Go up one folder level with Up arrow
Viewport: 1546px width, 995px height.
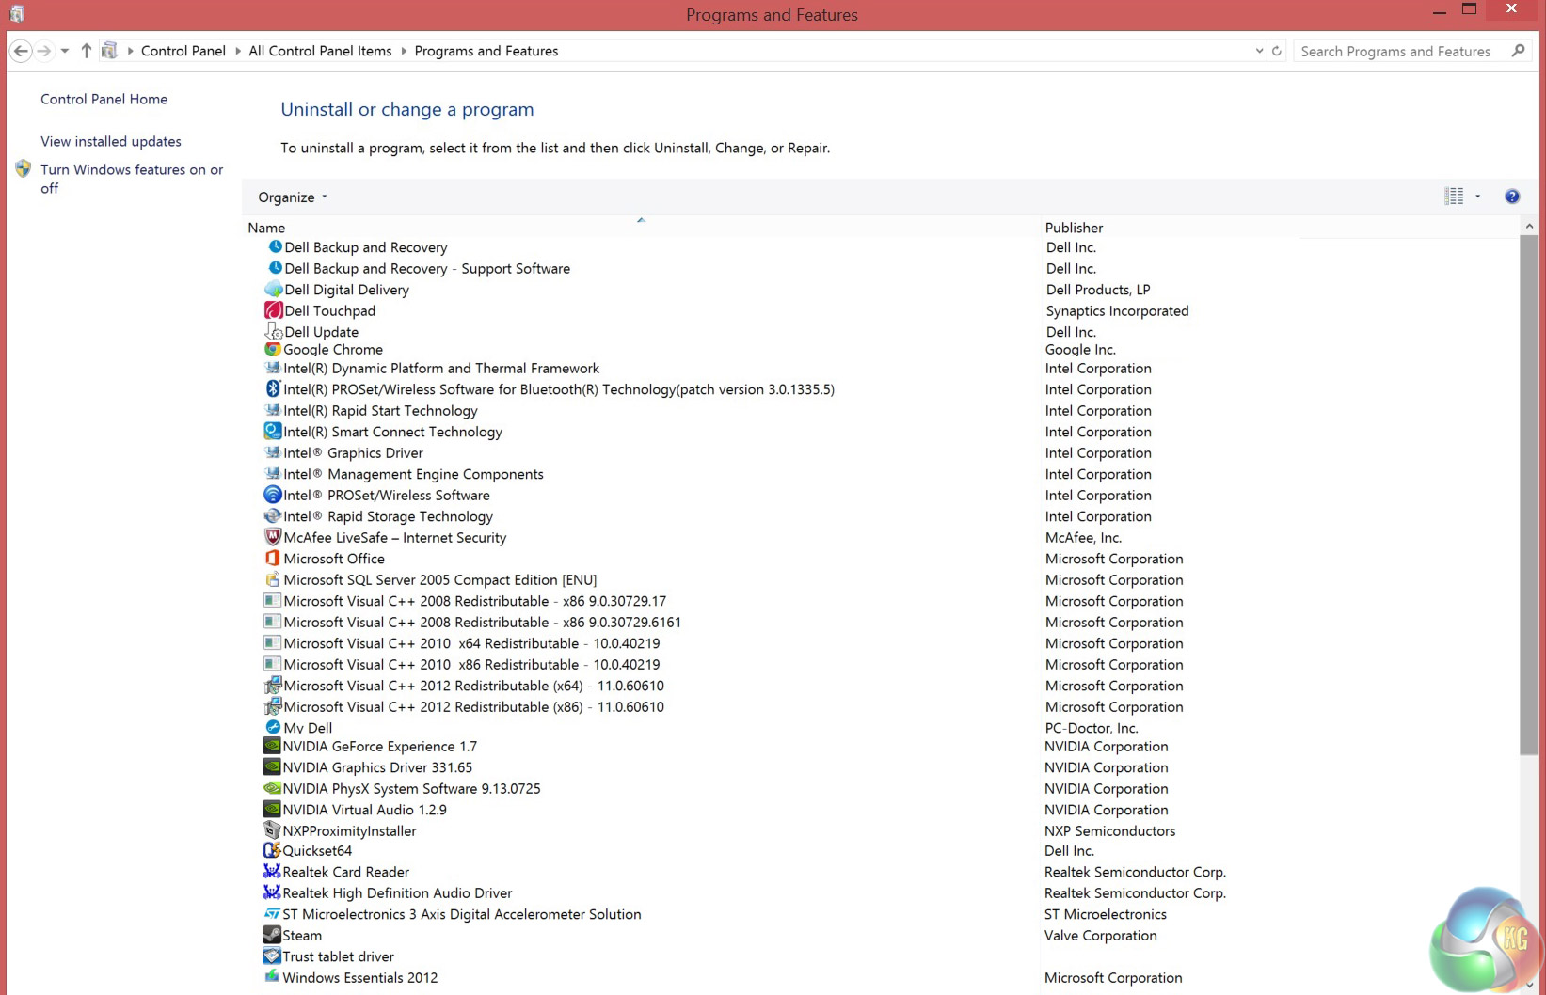pos(86,51)
